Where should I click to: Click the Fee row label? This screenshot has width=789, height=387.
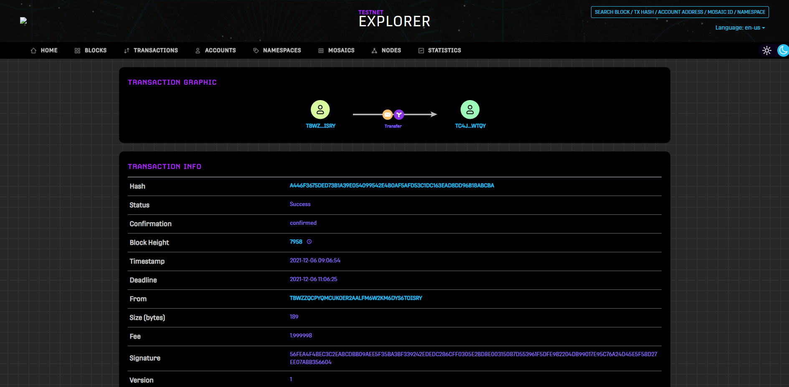click(x=135, y=337)
